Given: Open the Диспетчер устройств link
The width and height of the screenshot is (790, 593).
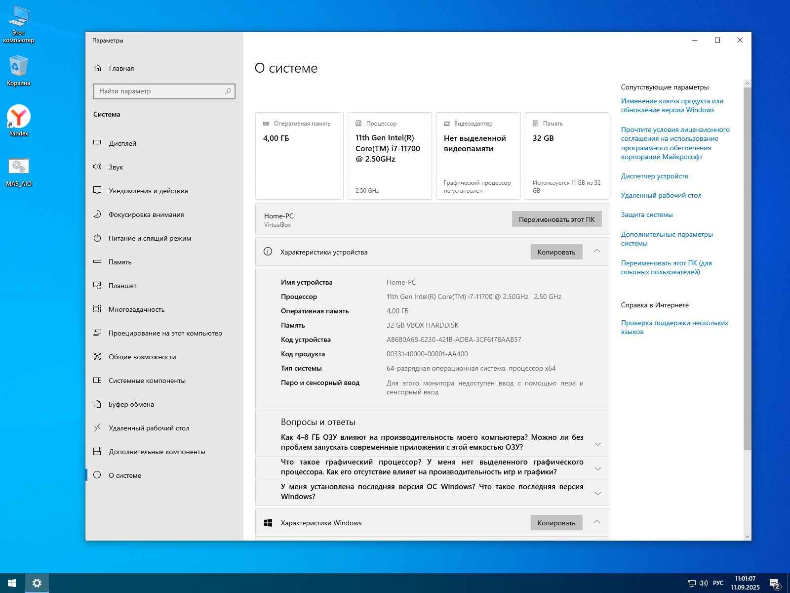Looking at the screenshot, I should point(654,176).
